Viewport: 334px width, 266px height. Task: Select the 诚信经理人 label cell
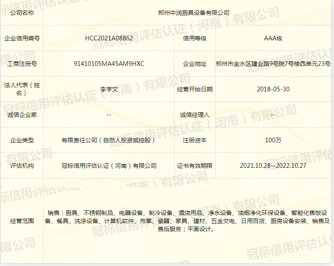[194, 115]
